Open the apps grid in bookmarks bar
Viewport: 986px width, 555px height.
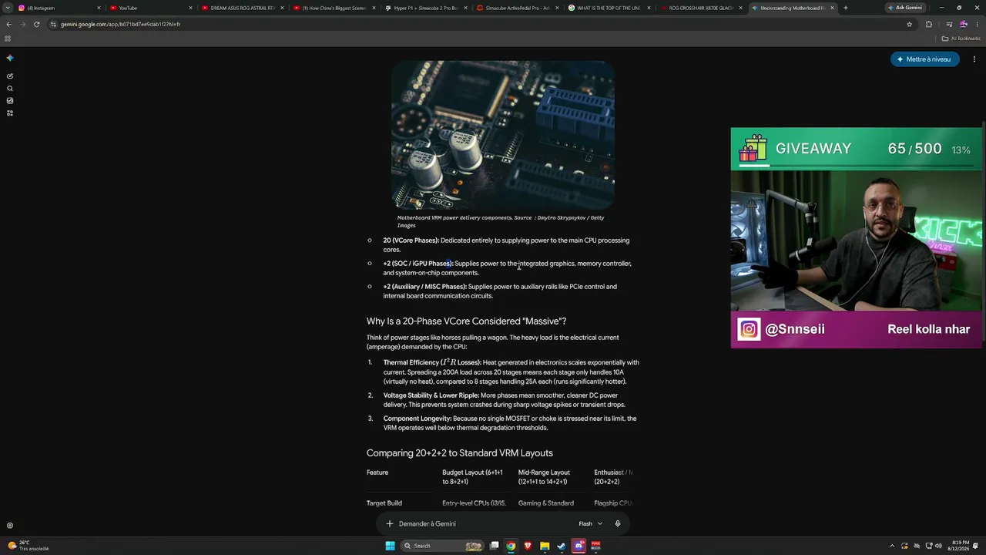[8, 39]
